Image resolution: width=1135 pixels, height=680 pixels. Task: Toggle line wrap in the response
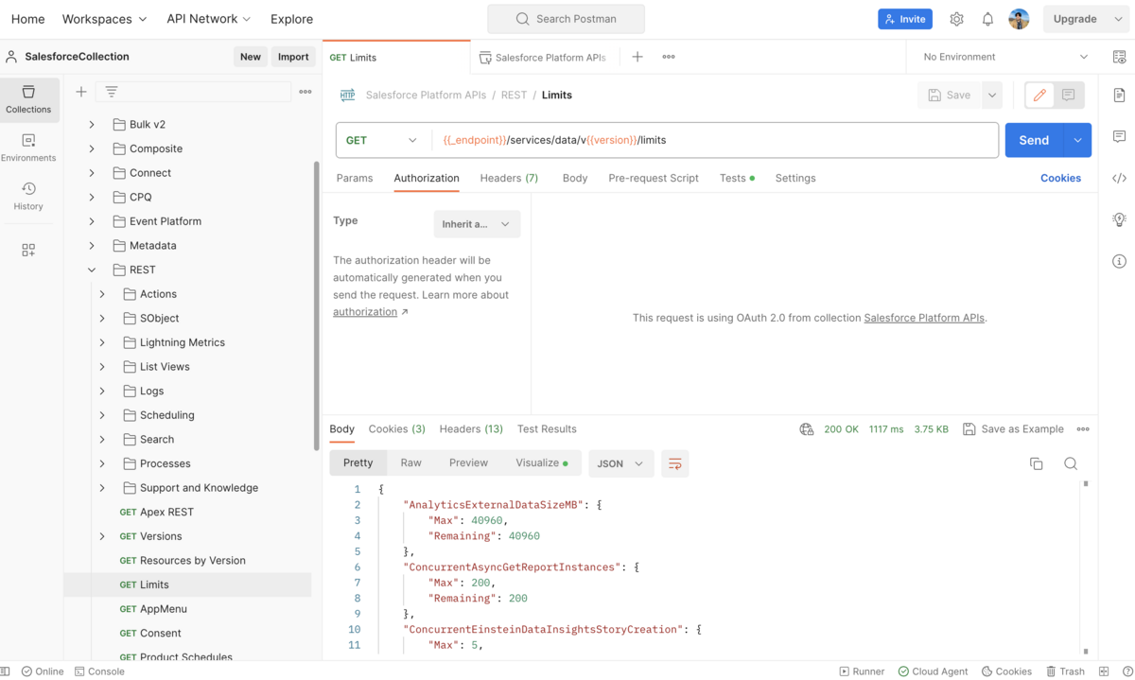675,463
